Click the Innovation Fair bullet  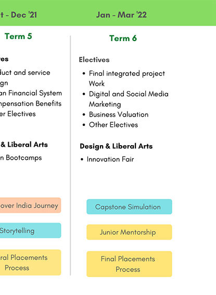pyautogui.click(x=110, y=159)
